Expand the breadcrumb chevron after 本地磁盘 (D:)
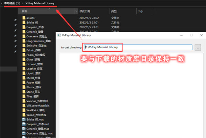Viewport: 206px width, 138px height. pyautogui.click(x=23, y=3)
